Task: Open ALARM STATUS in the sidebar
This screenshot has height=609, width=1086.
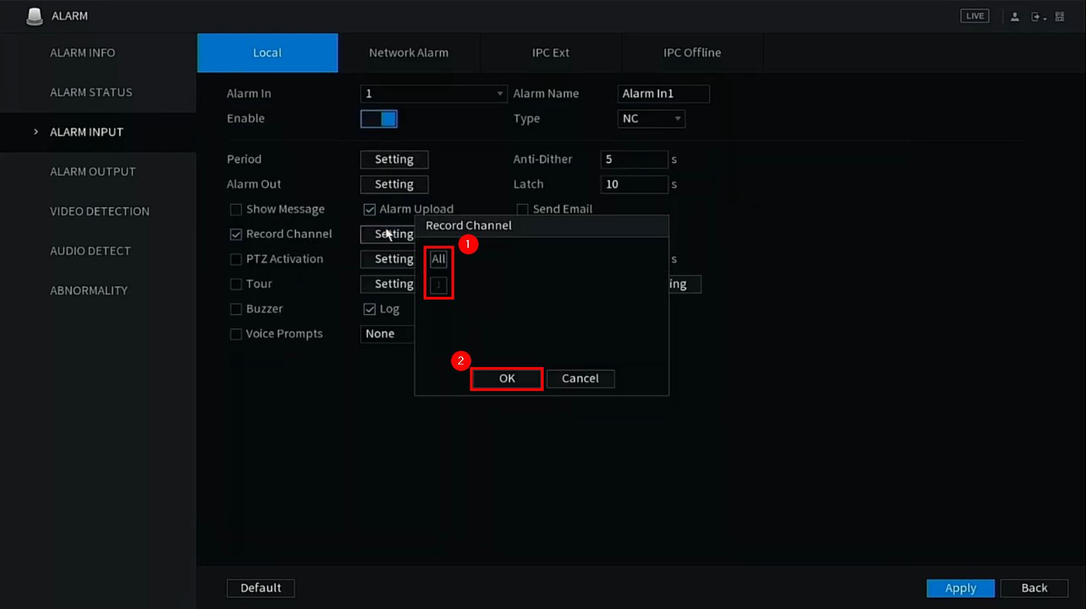Action: (x=91, y=93)
